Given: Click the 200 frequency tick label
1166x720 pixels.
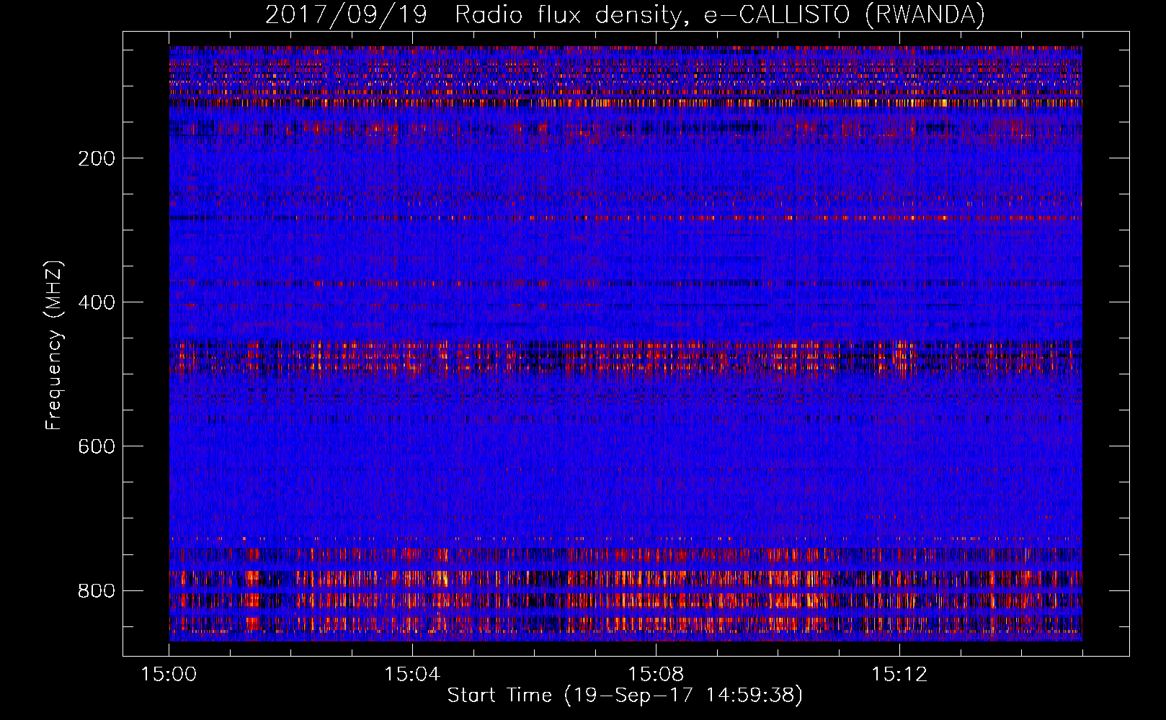Looking at the screenshot, I should pyautogui.click(x=97, y=158).
